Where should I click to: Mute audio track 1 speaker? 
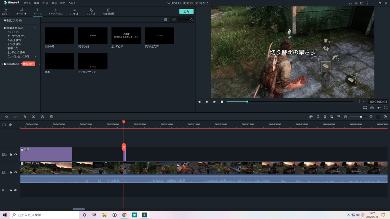coord(16,190)
